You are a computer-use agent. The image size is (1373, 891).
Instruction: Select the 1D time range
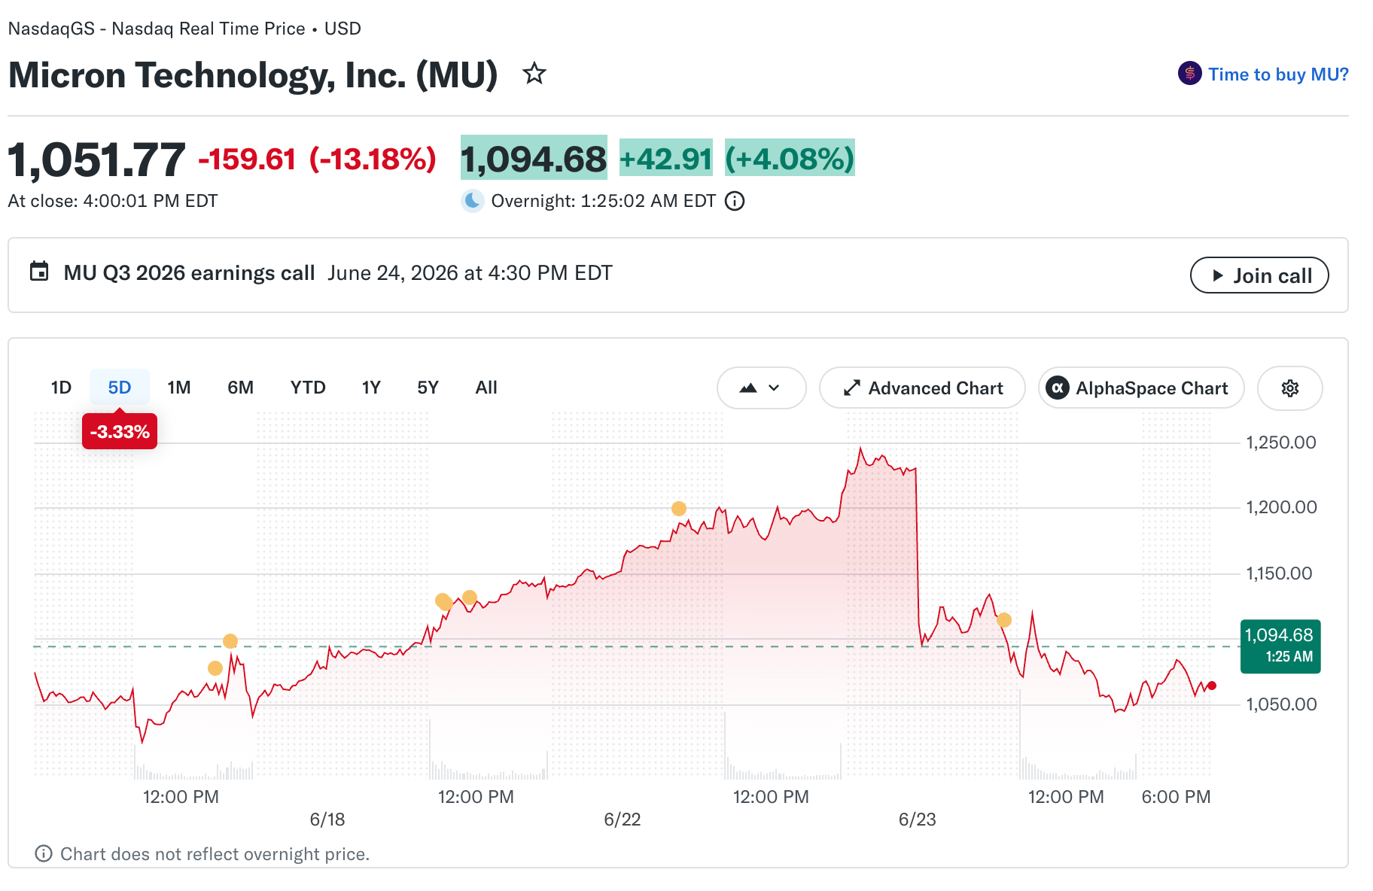pos(61,388)
